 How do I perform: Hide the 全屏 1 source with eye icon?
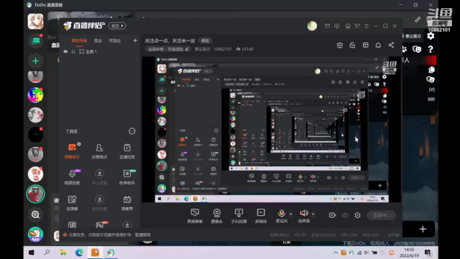click(x=66, y=51)
